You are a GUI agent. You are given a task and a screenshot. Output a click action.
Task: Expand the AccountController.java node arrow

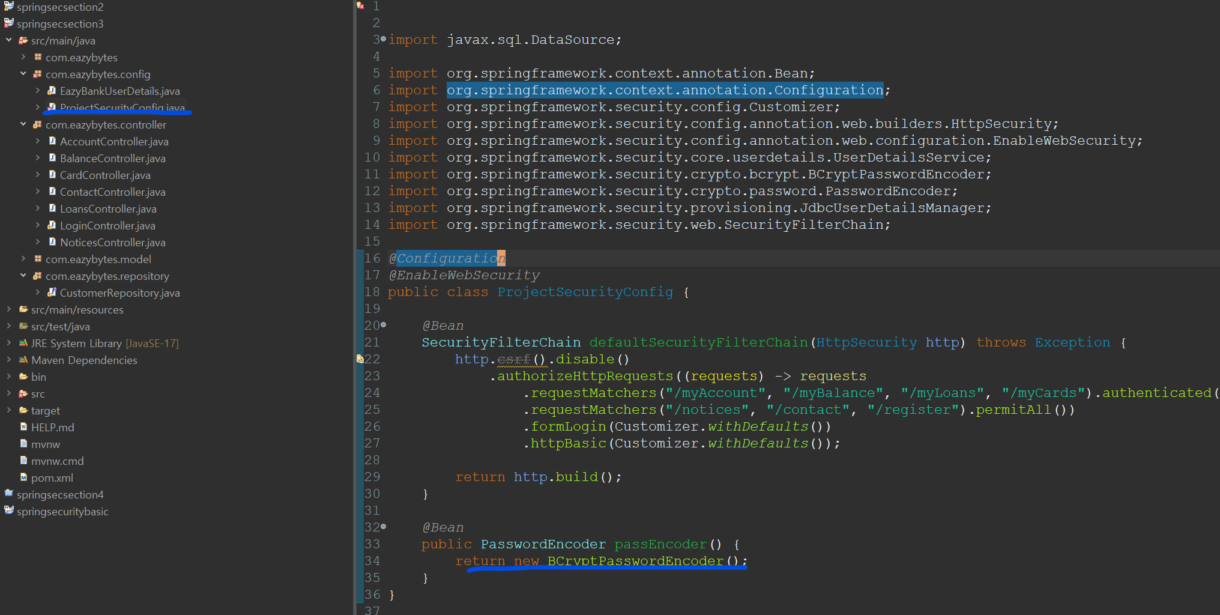coord(38,141)
